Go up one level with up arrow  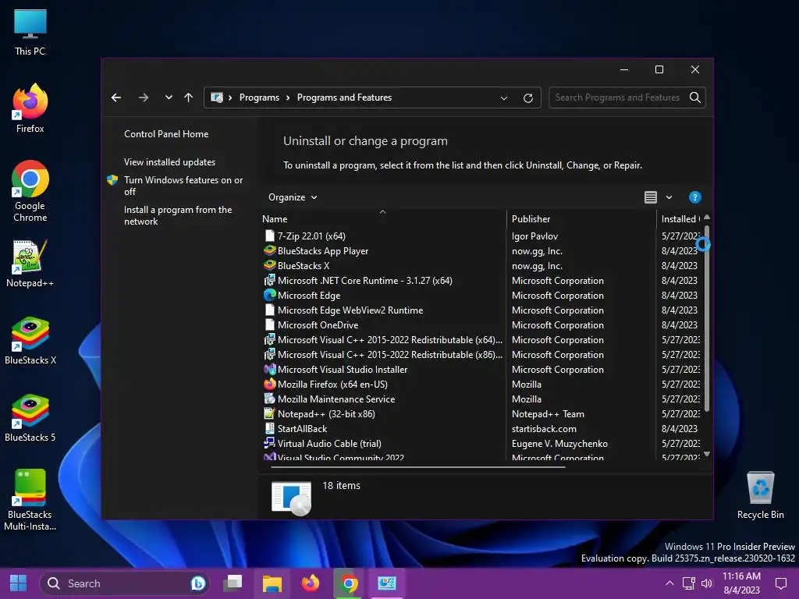pos(189,97)
